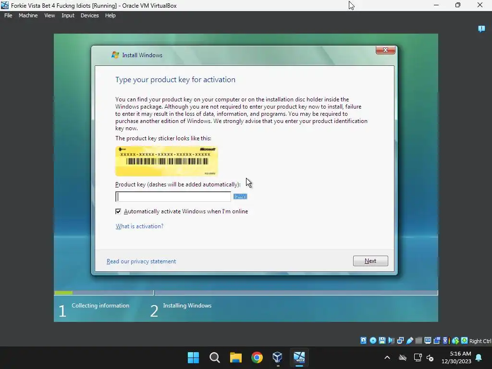Viewport: 492px width, 369px height.
Task: Click the yellow product key sticker image
Action: tap(167, 161)
